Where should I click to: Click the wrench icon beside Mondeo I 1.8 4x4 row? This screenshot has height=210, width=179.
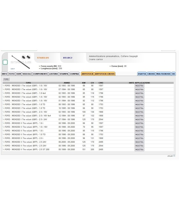[4, 93]
